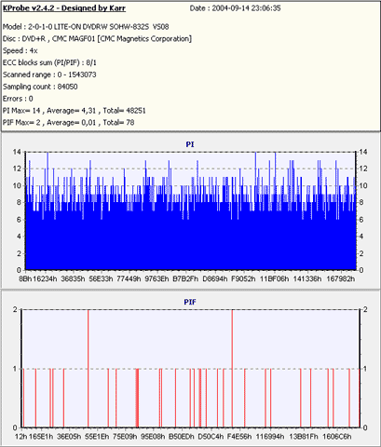Click the PIF Max statistics line
Viewport: 381px width, 447px height.
click(69, 123)
